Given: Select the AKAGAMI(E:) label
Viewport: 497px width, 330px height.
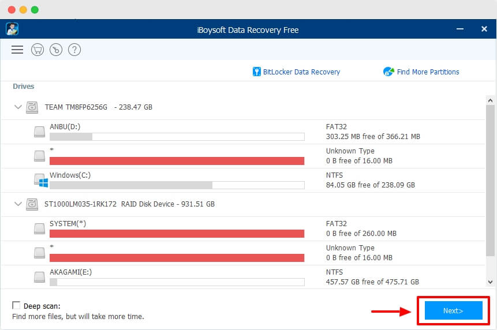Looking at the screenshot, I should [70, 272].
